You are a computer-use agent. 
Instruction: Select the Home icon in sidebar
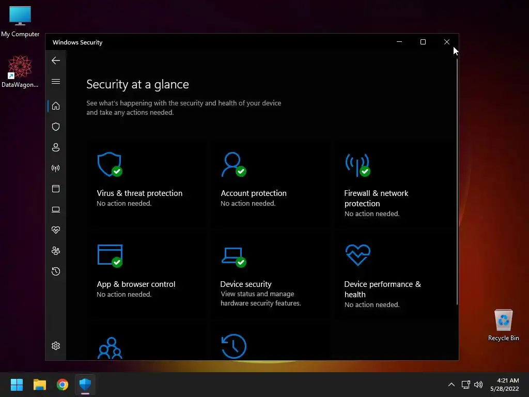pyautogui.click(x=56, y=106)
